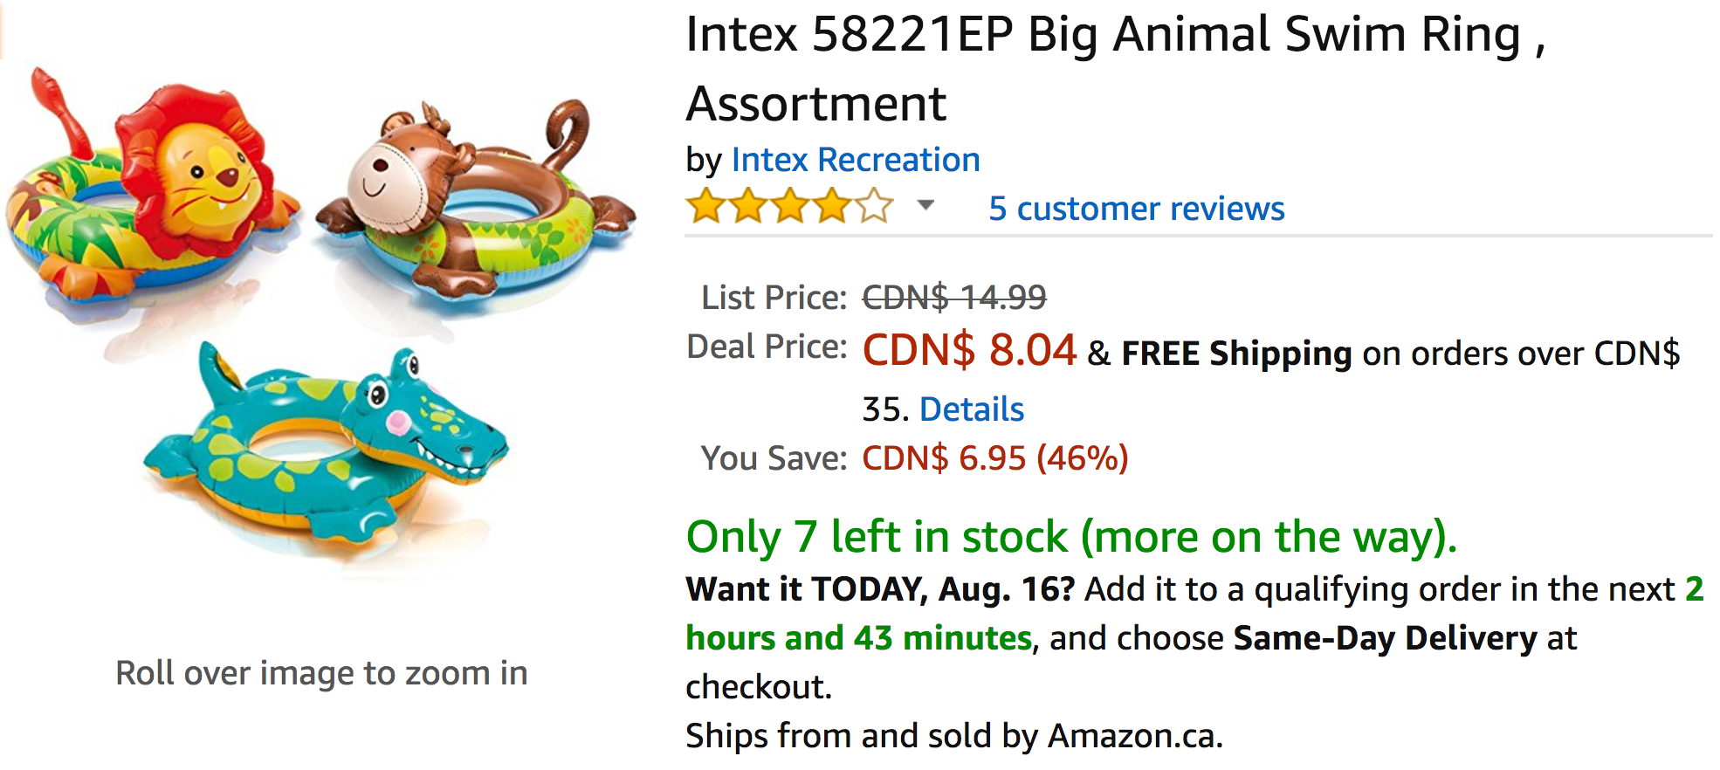Click the Roll over image to zoom caption
The width and height of the screenshot is (1720, 770).
point(321,673)
